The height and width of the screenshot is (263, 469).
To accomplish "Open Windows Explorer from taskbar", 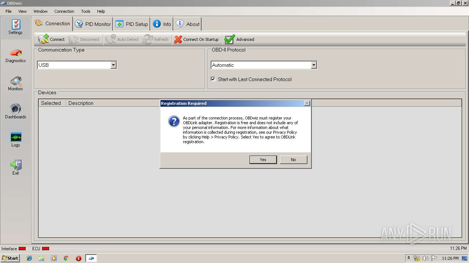I will pyautogui.click(x=41, y=258).
